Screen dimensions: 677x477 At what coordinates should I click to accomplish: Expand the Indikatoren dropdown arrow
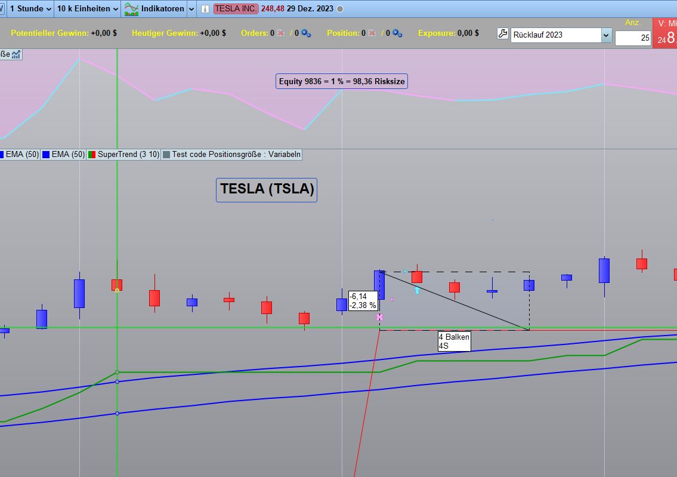pyautogui.click(x=191, y=8)
